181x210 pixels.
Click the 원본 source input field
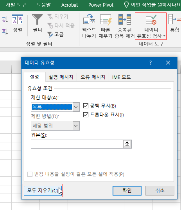coord(77,144)
